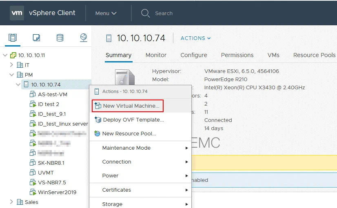Click the Deploy OVF Template icon
Viewport: 337px width, 208px height.
[x=98, y=120]
